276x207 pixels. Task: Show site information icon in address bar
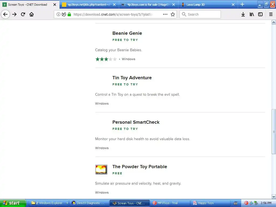pos(58,14)
